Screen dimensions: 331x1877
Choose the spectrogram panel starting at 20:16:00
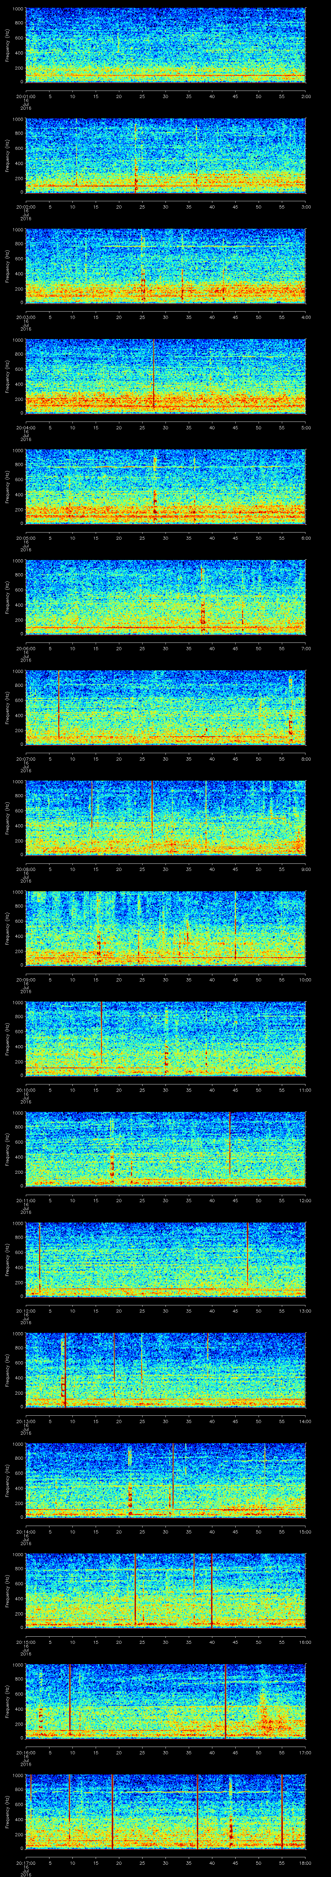click(166, 1701)
